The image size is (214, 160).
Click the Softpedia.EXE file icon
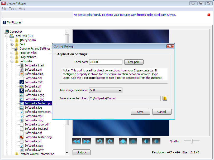22,82
